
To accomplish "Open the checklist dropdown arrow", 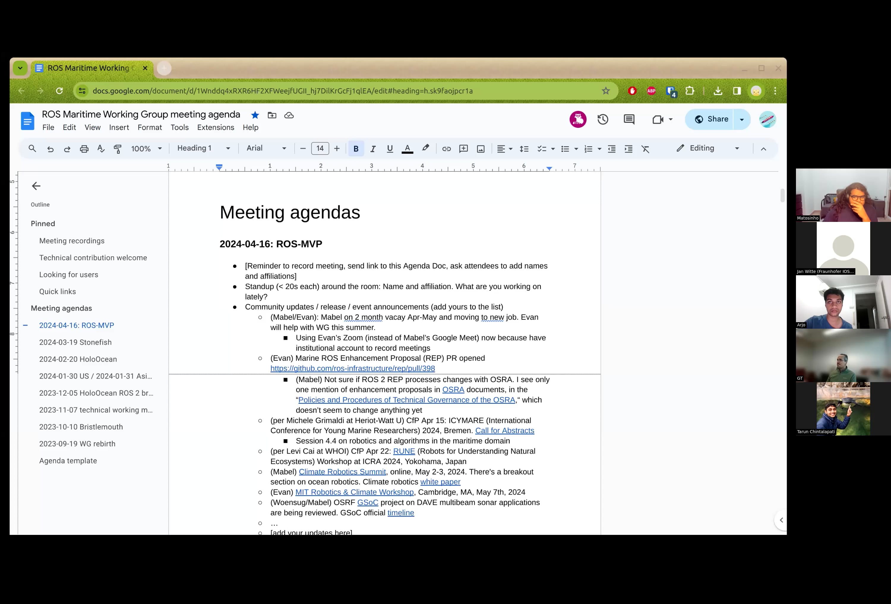I will tap(553, 149).
